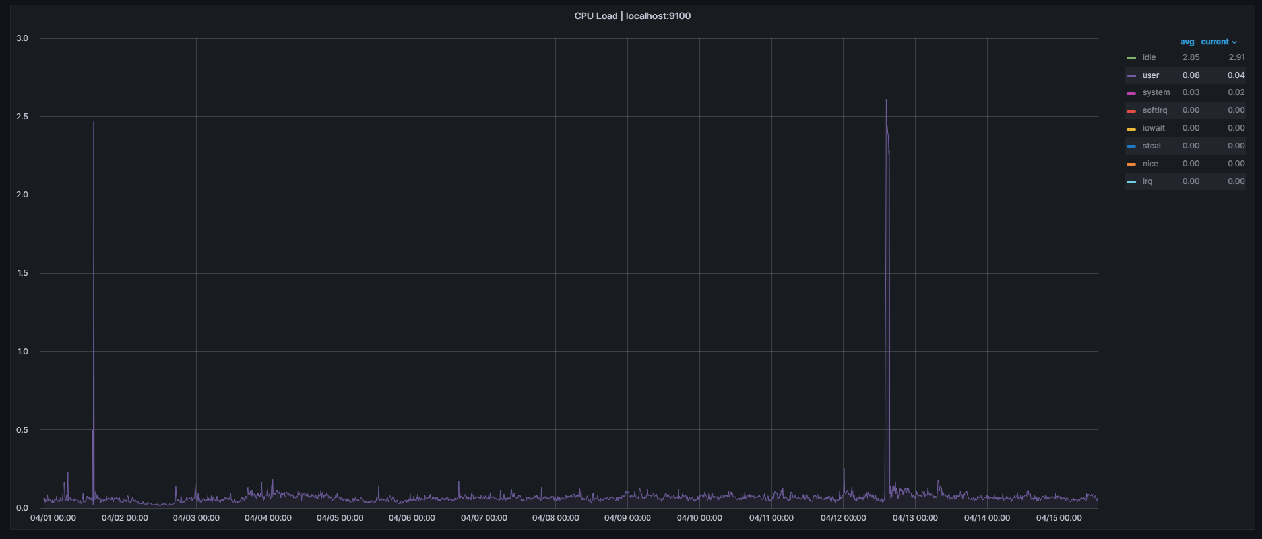1262x539 pixels.
Task: Click the system avg value 0.03
Action: pos(1191,92)
